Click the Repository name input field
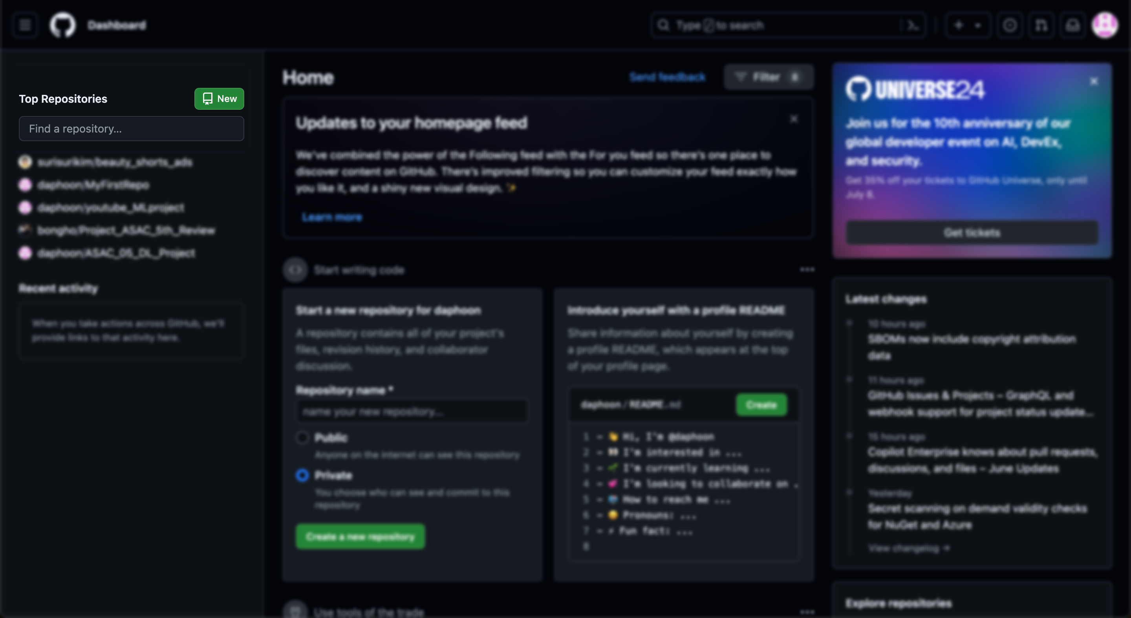Screen dimensions: 1131x618 (x=412, y=412)
